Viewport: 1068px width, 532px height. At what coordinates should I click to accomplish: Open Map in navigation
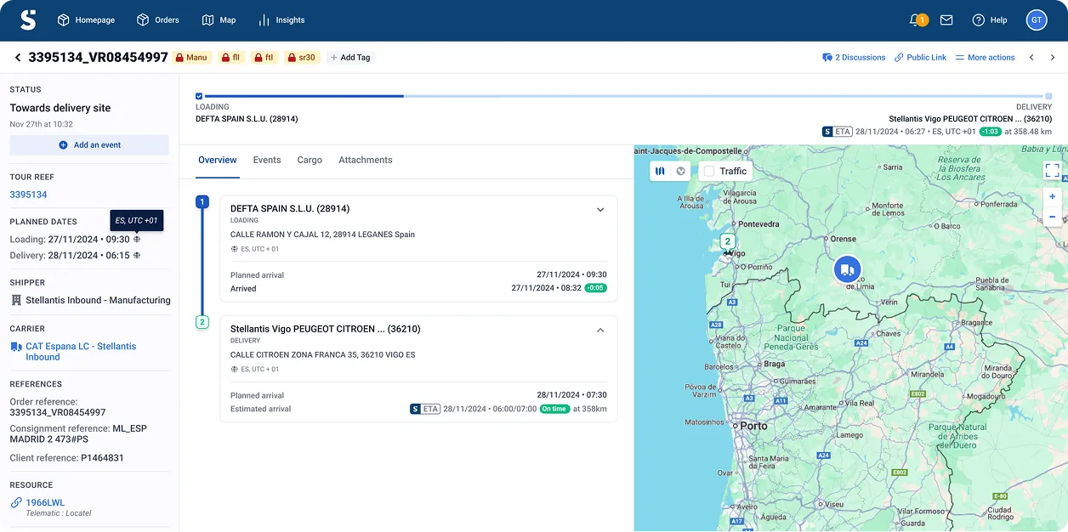tap(219, 20)
